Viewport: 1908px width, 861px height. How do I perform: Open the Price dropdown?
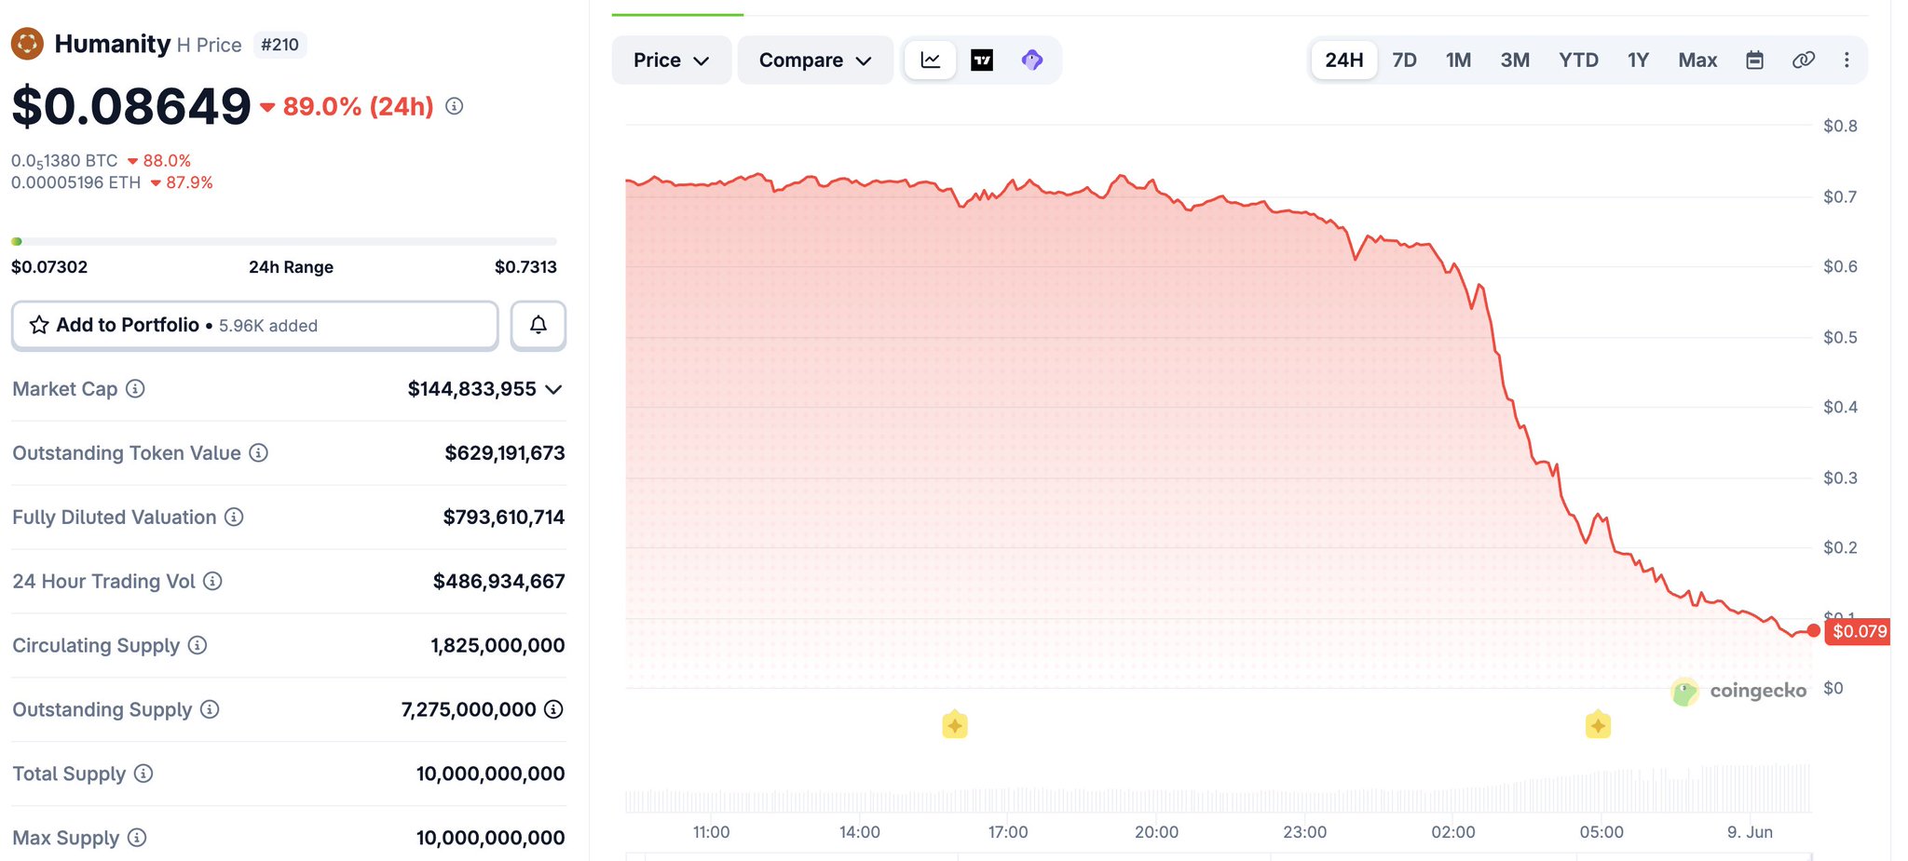pos(671,61)
